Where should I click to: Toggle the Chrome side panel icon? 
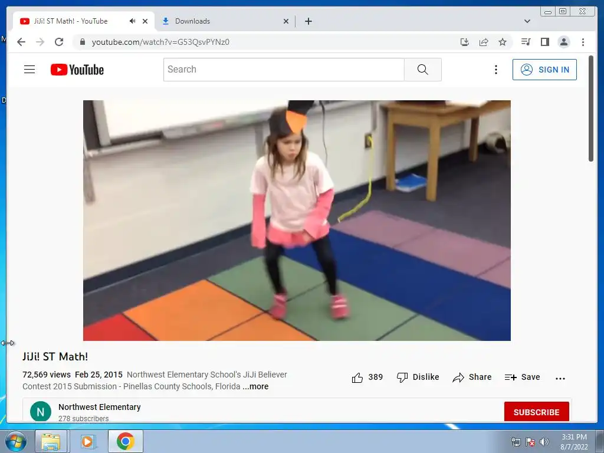click(544, 42)
